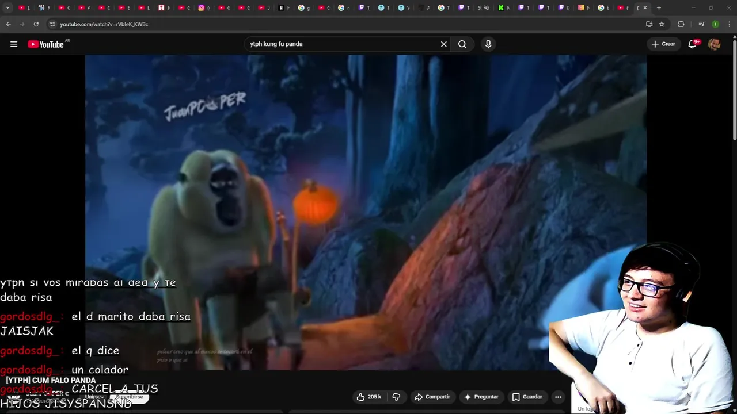Click the Chrome back arrow

pyautogui.click(x=9, y=24)
